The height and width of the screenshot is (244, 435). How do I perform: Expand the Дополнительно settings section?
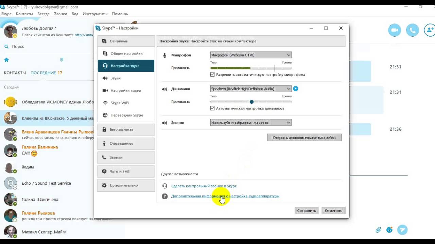126,185
